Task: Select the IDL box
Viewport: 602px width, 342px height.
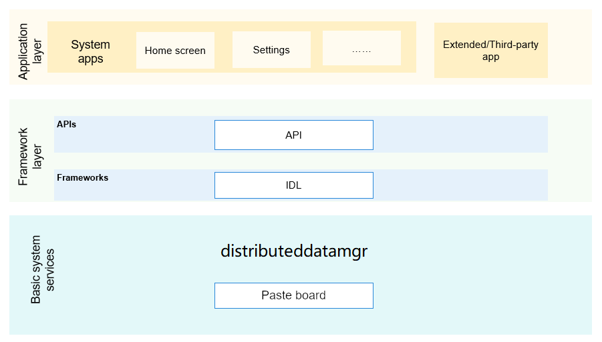Action: (x=293, y=185)
